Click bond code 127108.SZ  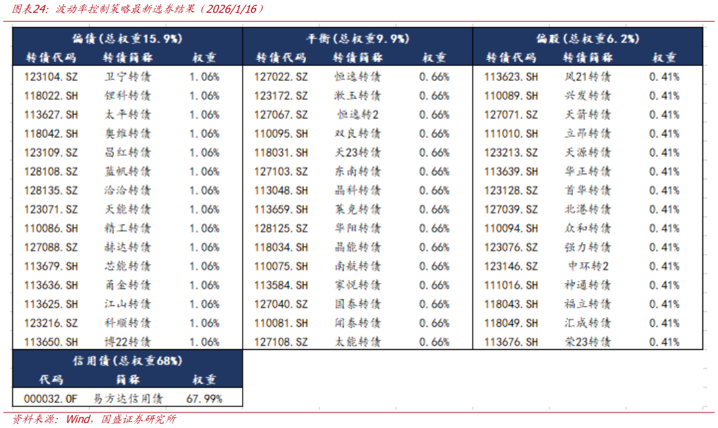point(281,342)
